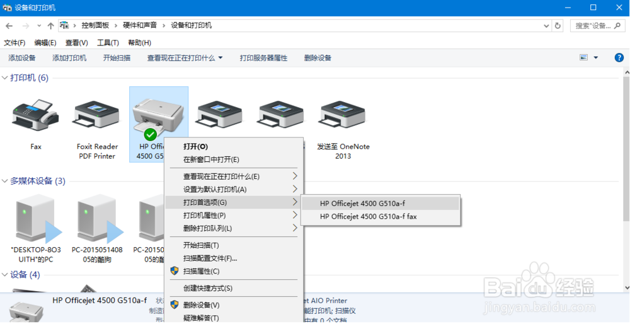
Task: Open the 工具(T) menu
Action: pos(108,43)
